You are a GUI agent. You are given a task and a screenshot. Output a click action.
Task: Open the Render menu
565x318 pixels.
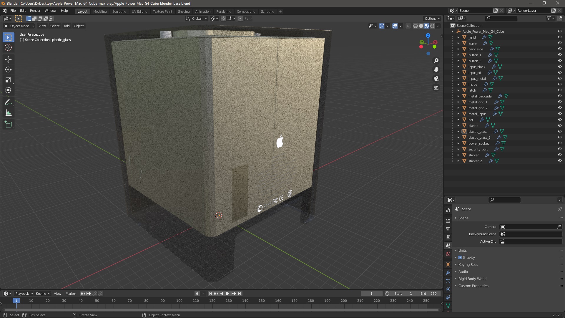35,11
